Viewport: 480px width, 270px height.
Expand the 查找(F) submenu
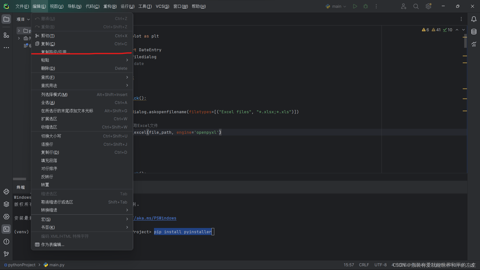(82, 77)
